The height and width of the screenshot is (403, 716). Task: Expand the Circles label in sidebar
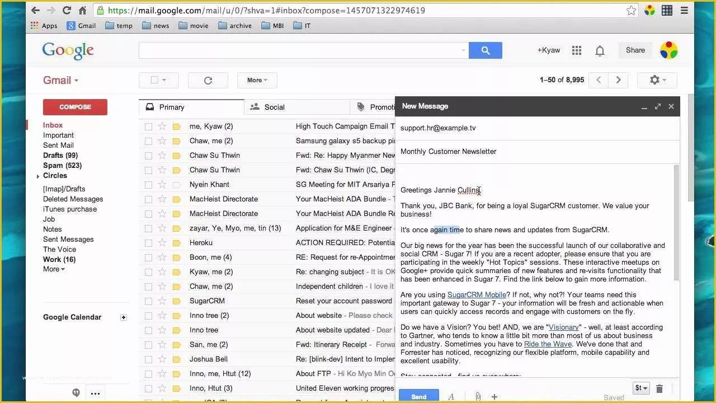pyautogui.click(x=38, y=176)
